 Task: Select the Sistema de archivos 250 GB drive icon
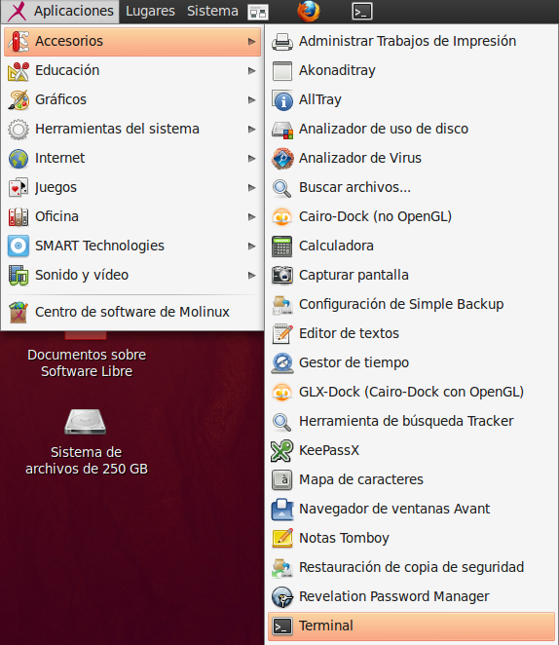pyautogui.click(x=85, y=422)
